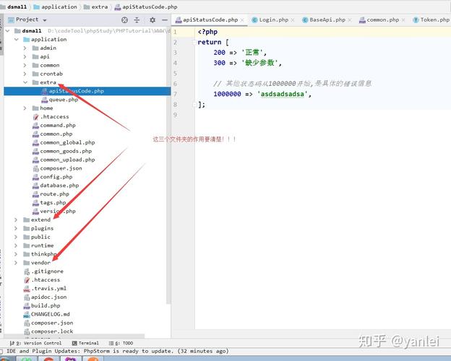Viewport: 451px width, 361px height.
Task: Close the BaseApi.php tab
Action: pyautogui.click(x=350, y=20)
